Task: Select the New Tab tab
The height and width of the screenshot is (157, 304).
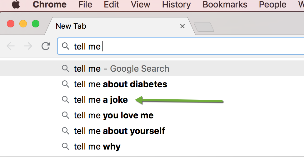Action: pyautogui.click(x=94, y=26)
